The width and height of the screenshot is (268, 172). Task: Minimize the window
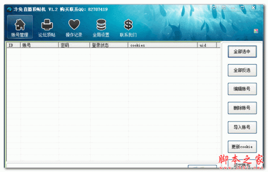coord(233,8)
